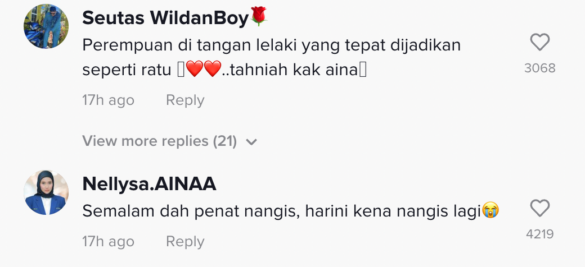Click the 17h ago timestamp under WildanBoy's comment

coord(108,100)
